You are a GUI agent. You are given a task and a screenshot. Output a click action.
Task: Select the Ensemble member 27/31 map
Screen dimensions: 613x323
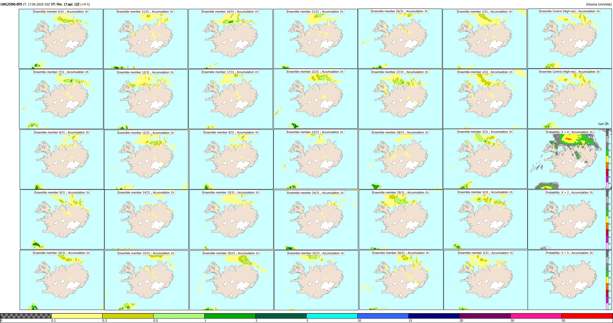coord(400,99)
